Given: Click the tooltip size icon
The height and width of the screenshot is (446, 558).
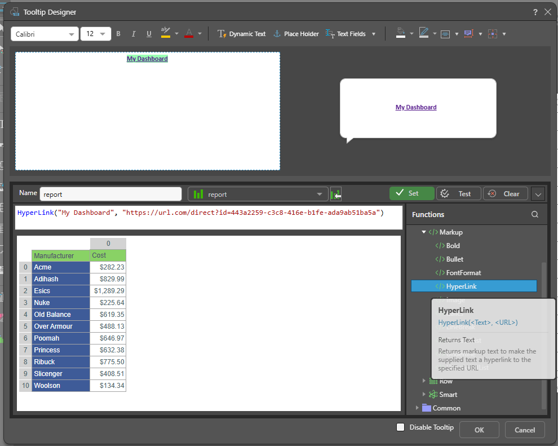Looking at the screenshot, I should coord(469,34).
